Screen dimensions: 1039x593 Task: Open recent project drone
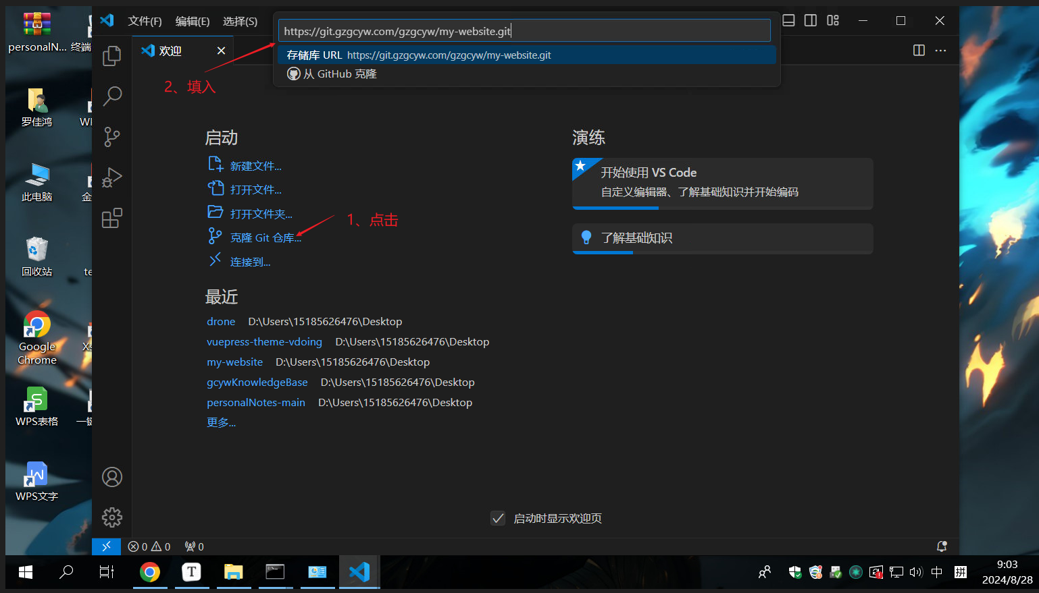tap(221, 322)
